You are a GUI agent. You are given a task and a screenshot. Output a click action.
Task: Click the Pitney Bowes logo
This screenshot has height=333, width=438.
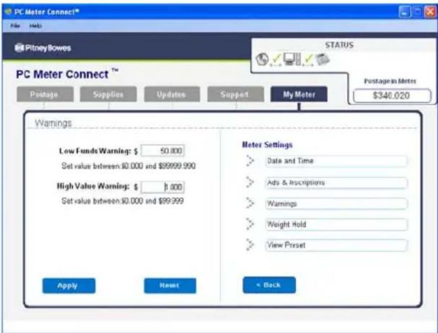click(x=43, y=48)
